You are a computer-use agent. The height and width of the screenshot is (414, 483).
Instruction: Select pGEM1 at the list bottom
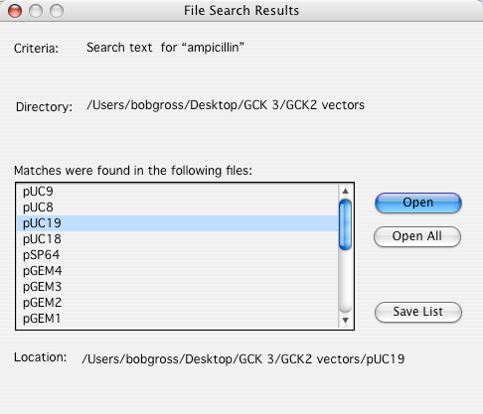pyautogui.click(x=177, y=319)
